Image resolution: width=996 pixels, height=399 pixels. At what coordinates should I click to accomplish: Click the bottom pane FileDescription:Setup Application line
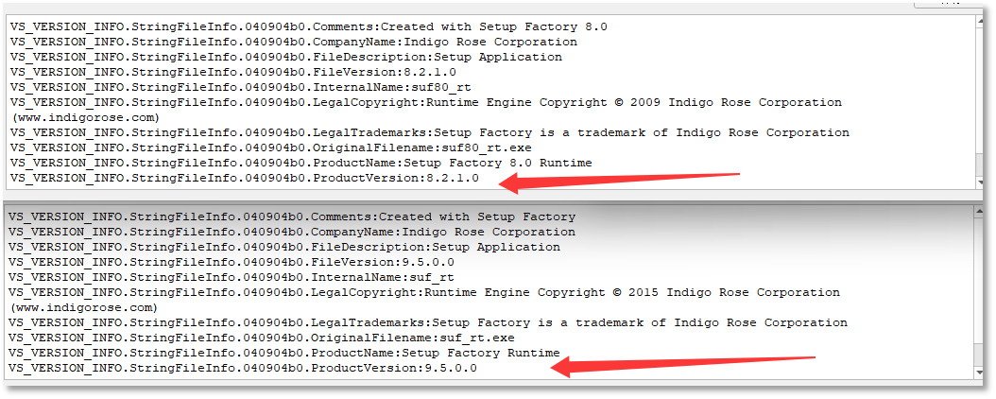click(284, 247)
